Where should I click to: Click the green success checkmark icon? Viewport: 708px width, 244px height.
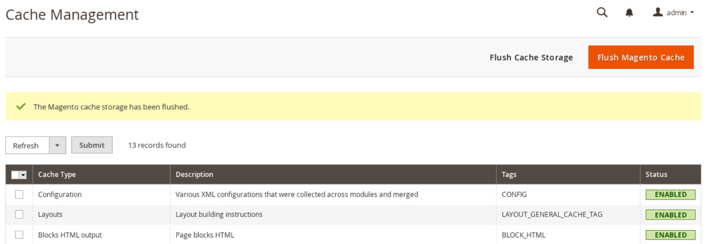click(x=21, y=106)
